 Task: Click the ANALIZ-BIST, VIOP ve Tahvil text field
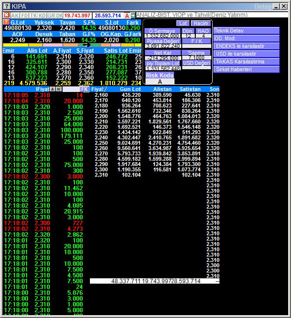(x=212, y=15)
